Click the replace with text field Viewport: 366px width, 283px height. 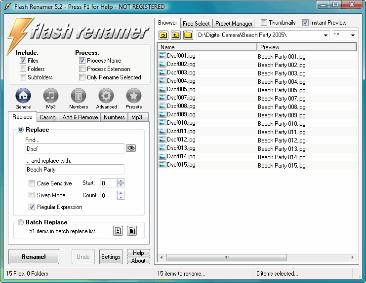(75, 169)
